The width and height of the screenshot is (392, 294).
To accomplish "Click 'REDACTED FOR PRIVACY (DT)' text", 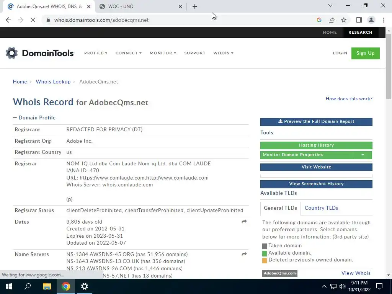I will tap(104, 129).
